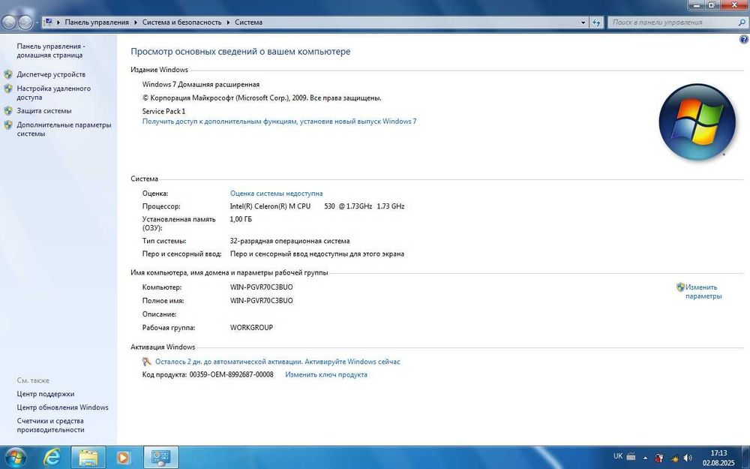
Task: Click the Show desktop strip at the taskbar end
Action: click(746, 458)
